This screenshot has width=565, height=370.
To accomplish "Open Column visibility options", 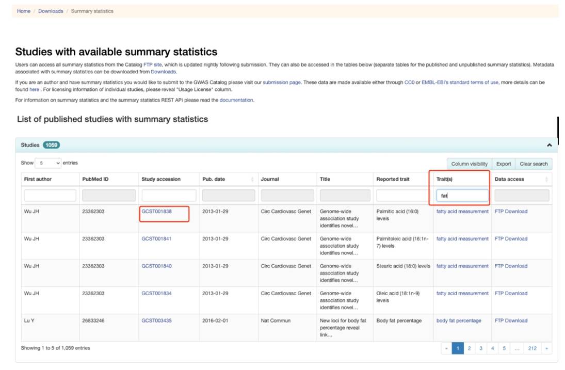I will 469,164.
